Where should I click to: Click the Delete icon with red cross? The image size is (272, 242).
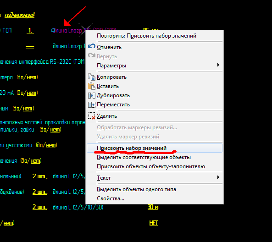tap(92, 116)
